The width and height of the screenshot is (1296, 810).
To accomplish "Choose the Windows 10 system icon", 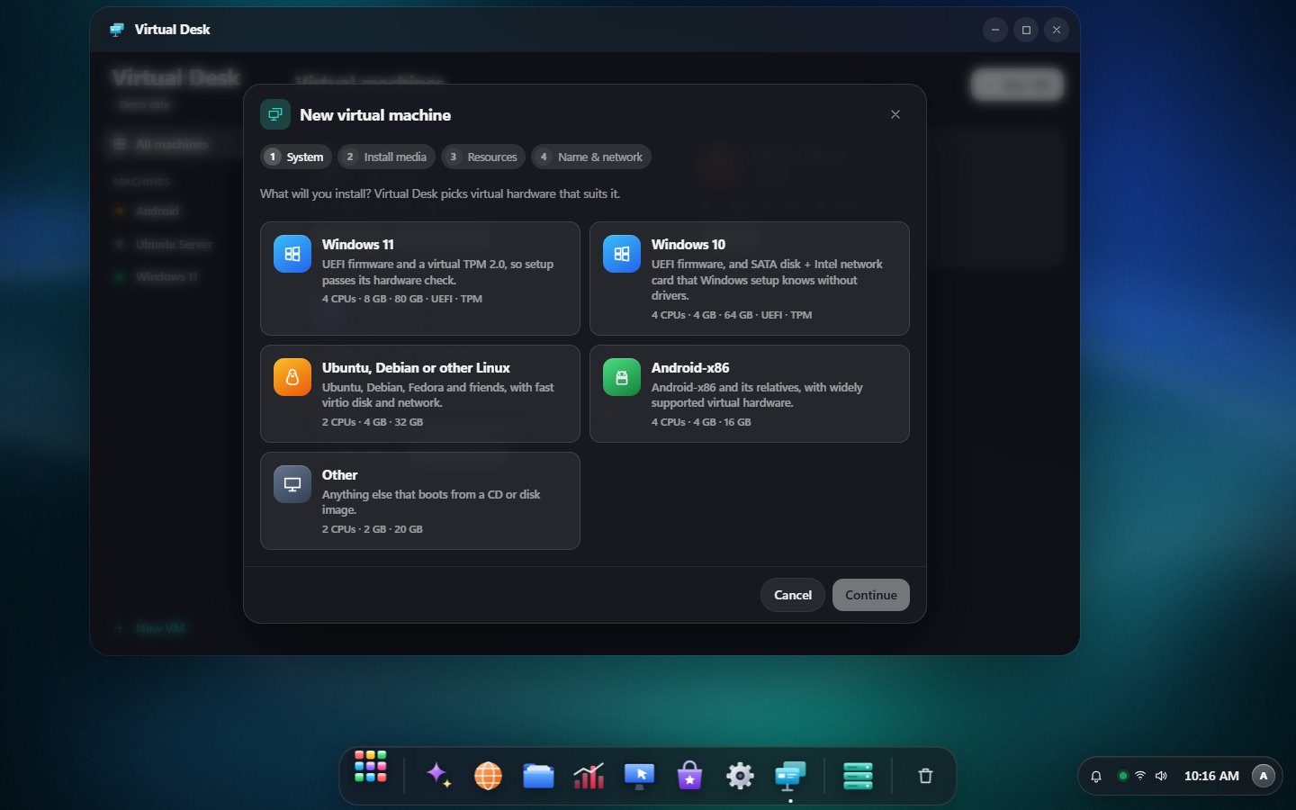I will coord(622,254).
